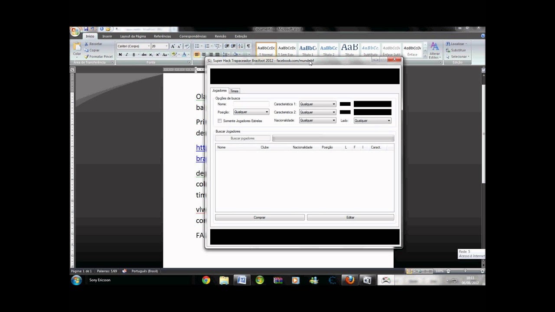Open Windows Explorer folder in taskbar
This screenshot has height=312, width=555.
224,280
